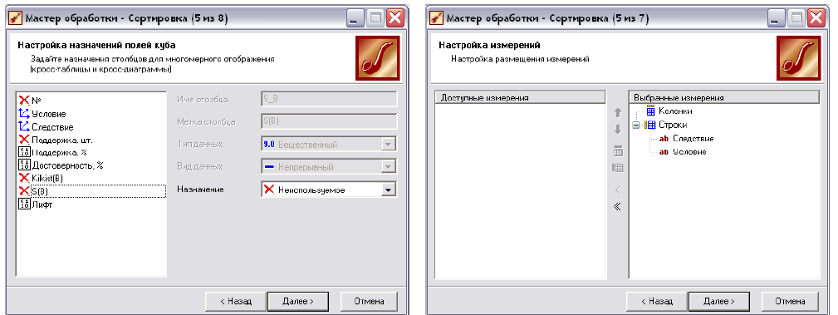The height and width of the screenshot is (315, 838).
Task: Open the Вид данных dropdown
Action: [390, 167]
